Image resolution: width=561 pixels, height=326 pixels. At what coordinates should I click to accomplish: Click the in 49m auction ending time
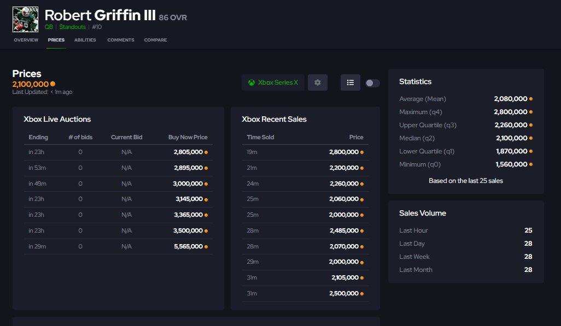tap(37, 183)
